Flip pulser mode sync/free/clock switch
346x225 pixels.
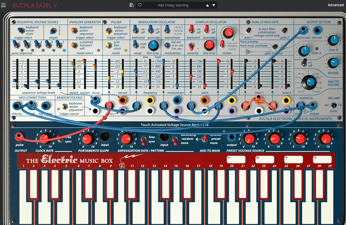[x=108, y=45]
